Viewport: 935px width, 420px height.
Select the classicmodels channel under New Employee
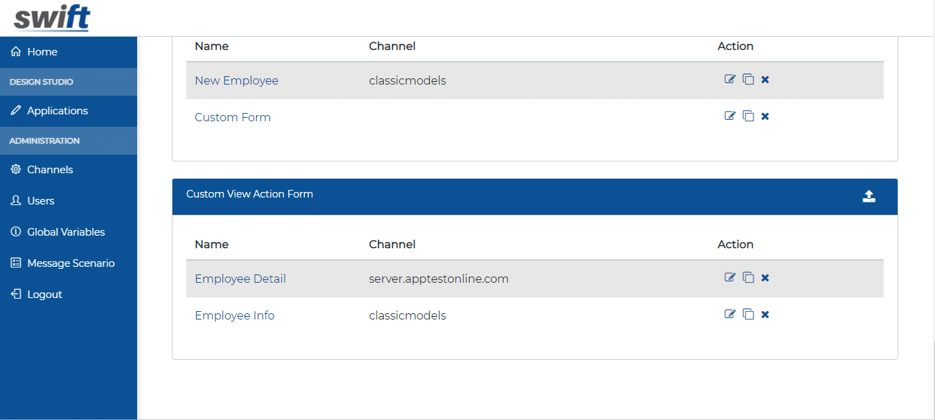(x=407, y=80)
